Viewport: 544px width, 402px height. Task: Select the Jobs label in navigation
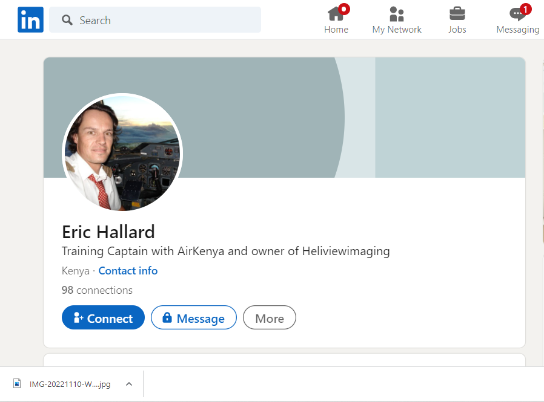tap(457, 30)
